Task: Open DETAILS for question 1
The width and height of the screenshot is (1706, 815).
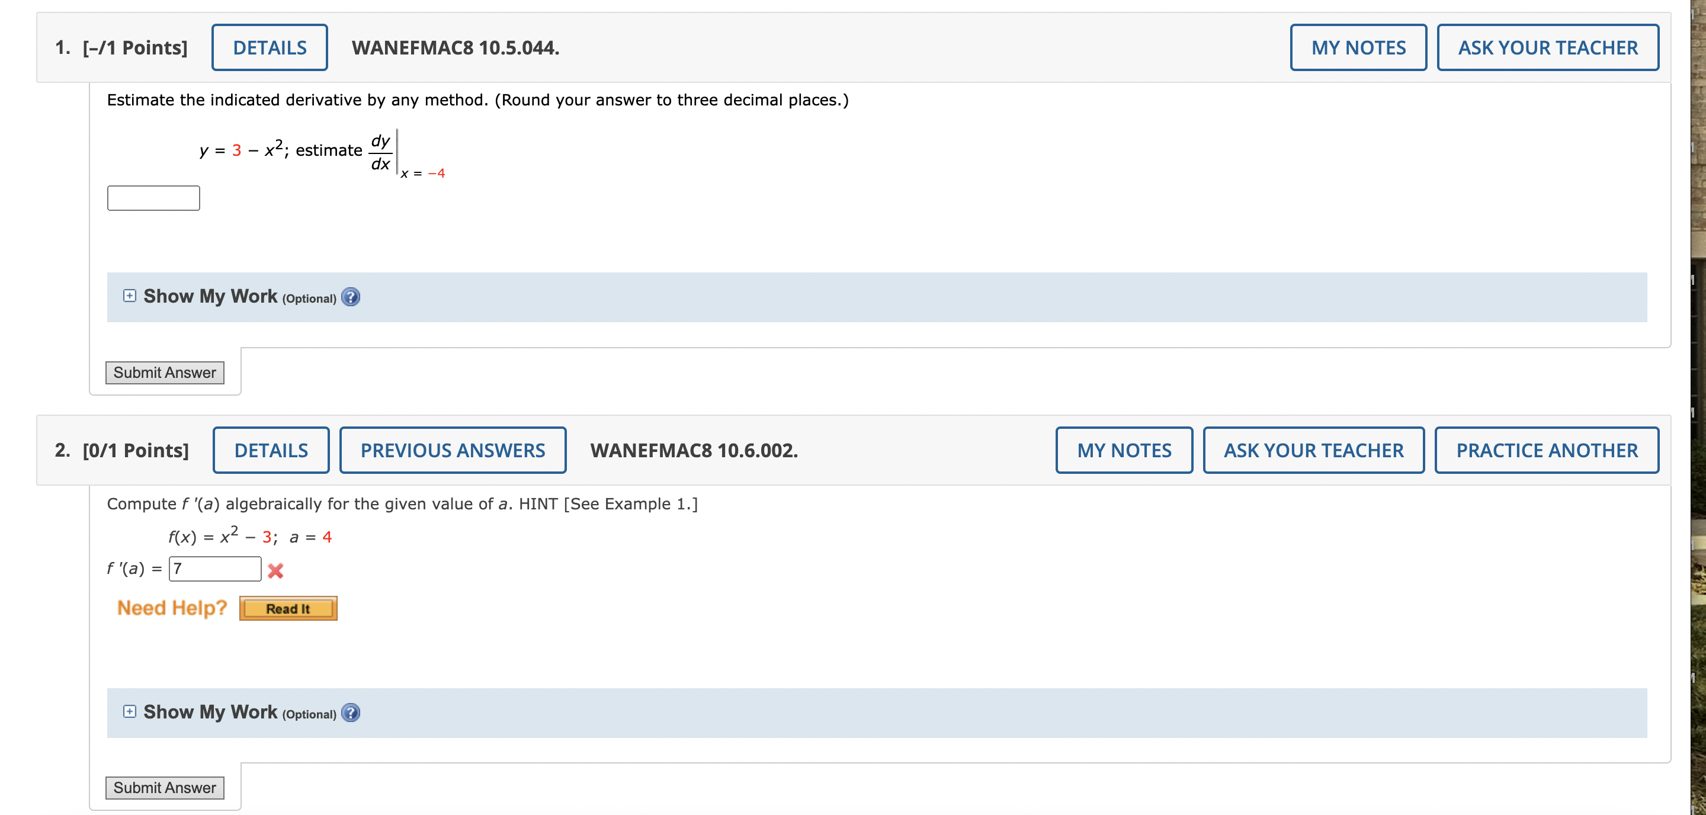Action: tap(270, 47)
